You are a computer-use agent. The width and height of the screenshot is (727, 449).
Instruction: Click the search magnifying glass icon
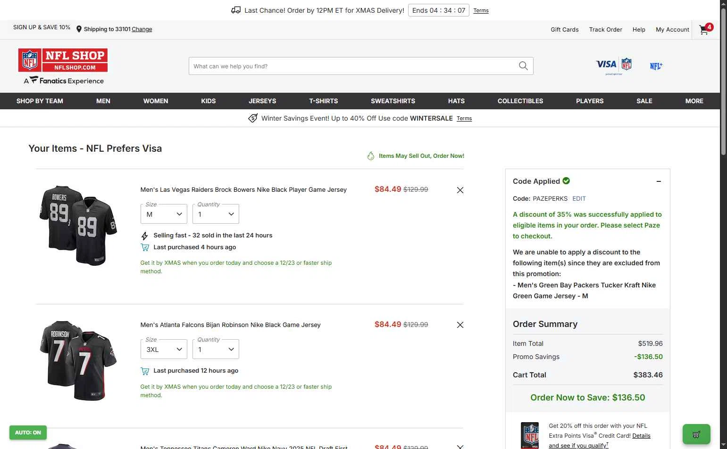click(523, 66)
